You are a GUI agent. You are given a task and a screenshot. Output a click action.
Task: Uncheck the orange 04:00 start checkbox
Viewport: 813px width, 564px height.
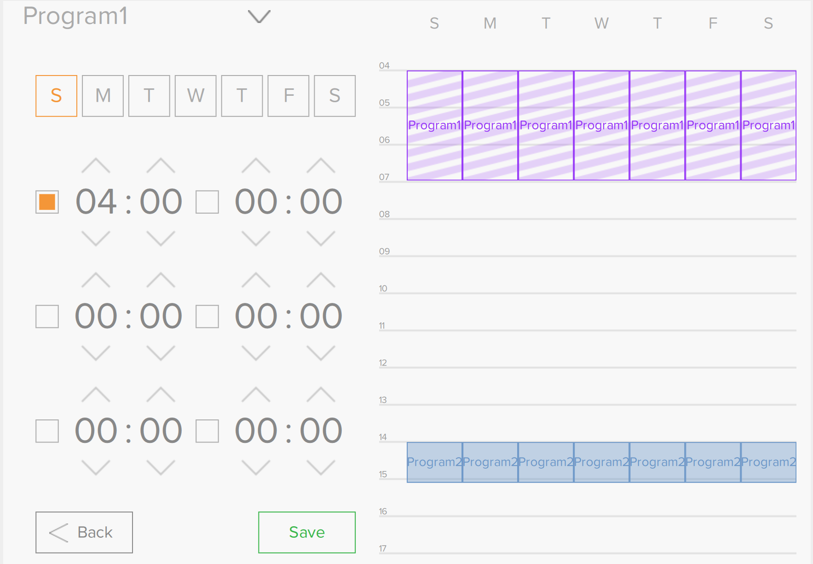coord(47,202)
